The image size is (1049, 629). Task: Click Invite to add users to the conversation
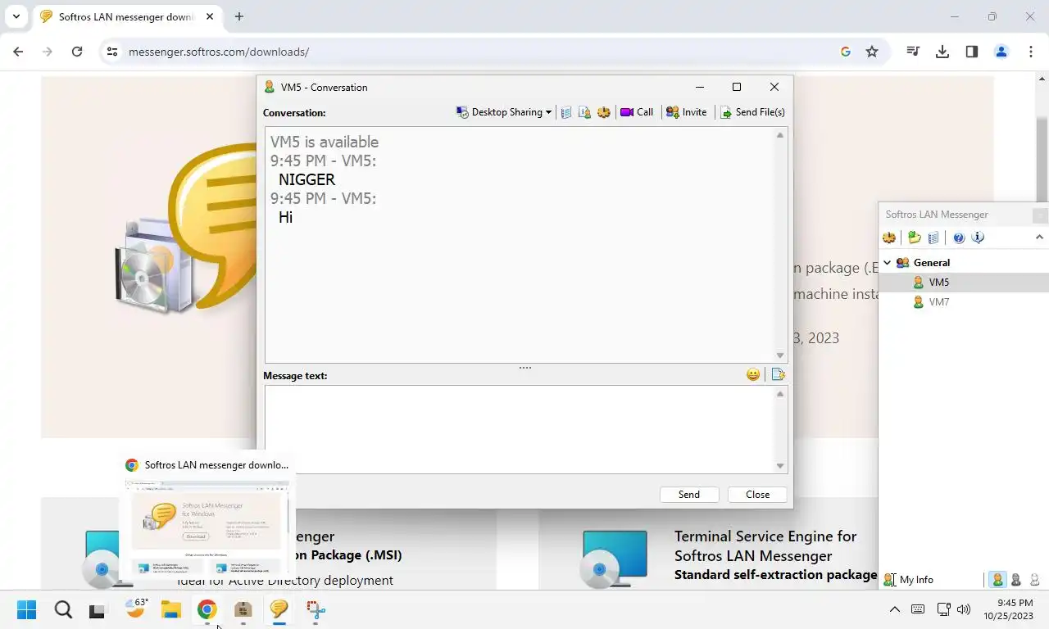pyautogui.click(x=686, y=112)
